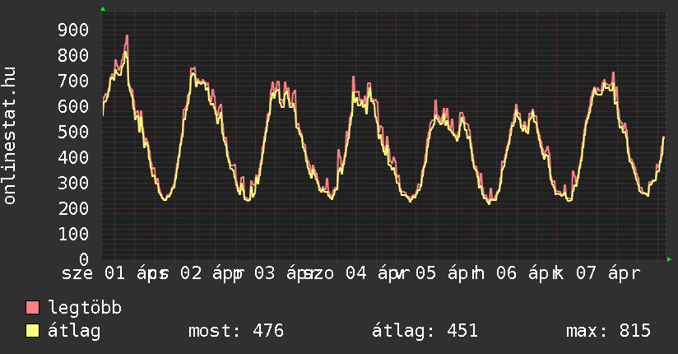Screen dimensions: 678x354
Task: Click the onlinestat.hu vertical axis title
Action: 11,136
